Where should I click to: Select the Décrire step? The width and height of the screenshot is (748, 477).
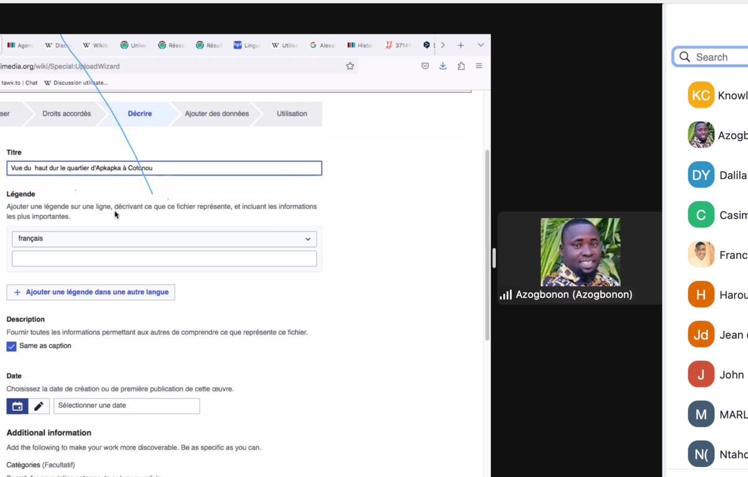140,114
